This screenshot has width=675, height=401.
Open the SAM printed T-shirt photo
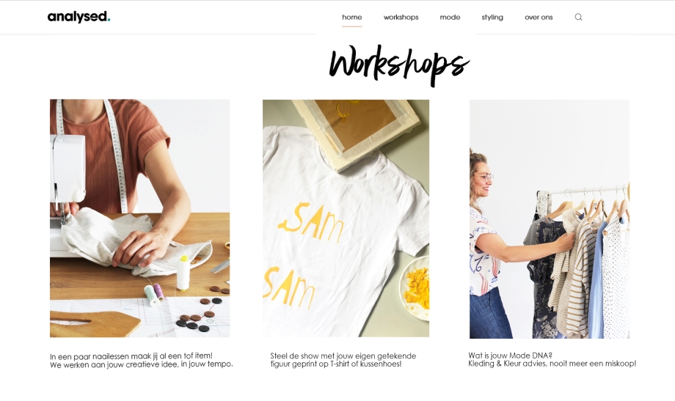346,218
